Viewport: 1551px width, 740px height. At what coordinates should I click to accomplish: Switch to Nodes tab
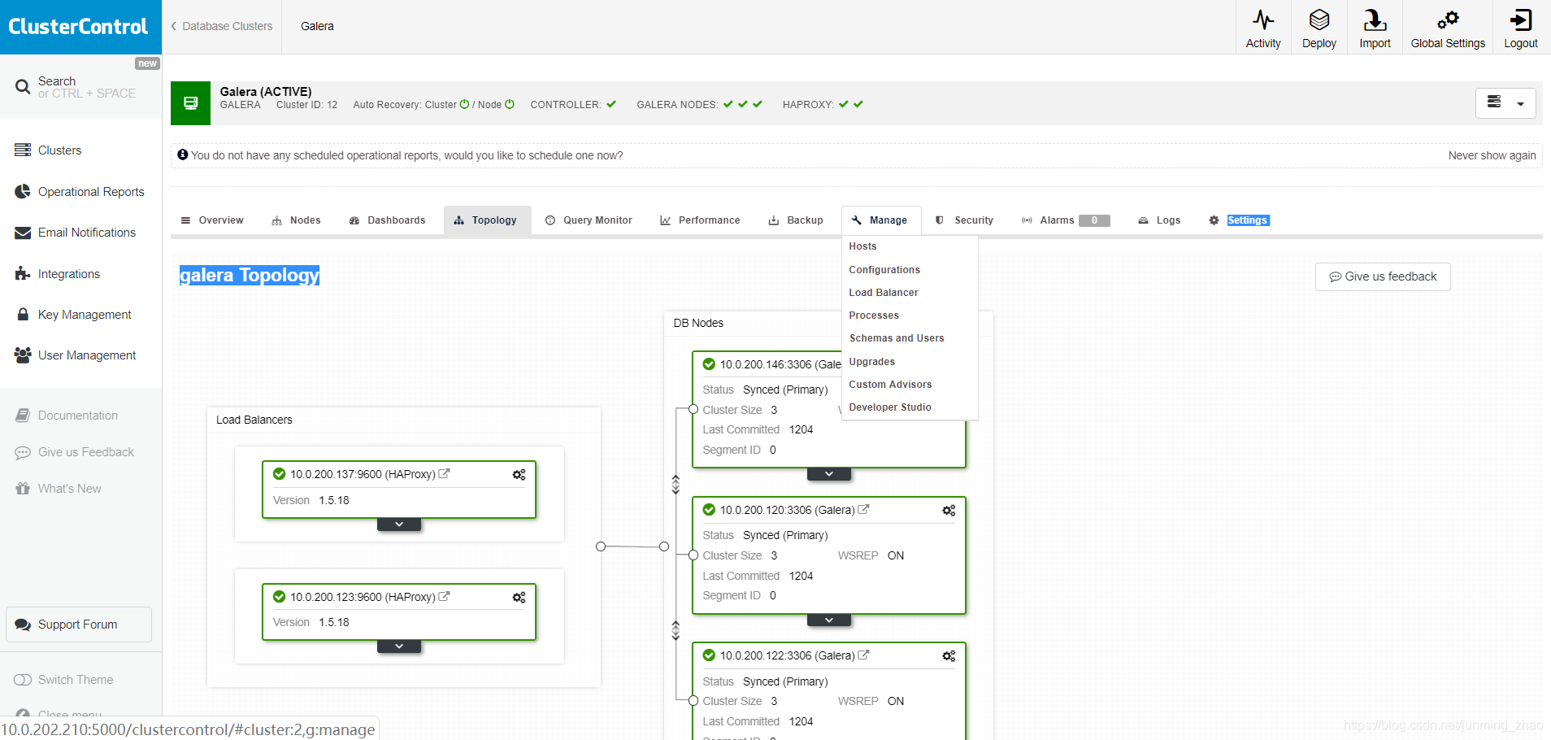[x=297, y=220]
